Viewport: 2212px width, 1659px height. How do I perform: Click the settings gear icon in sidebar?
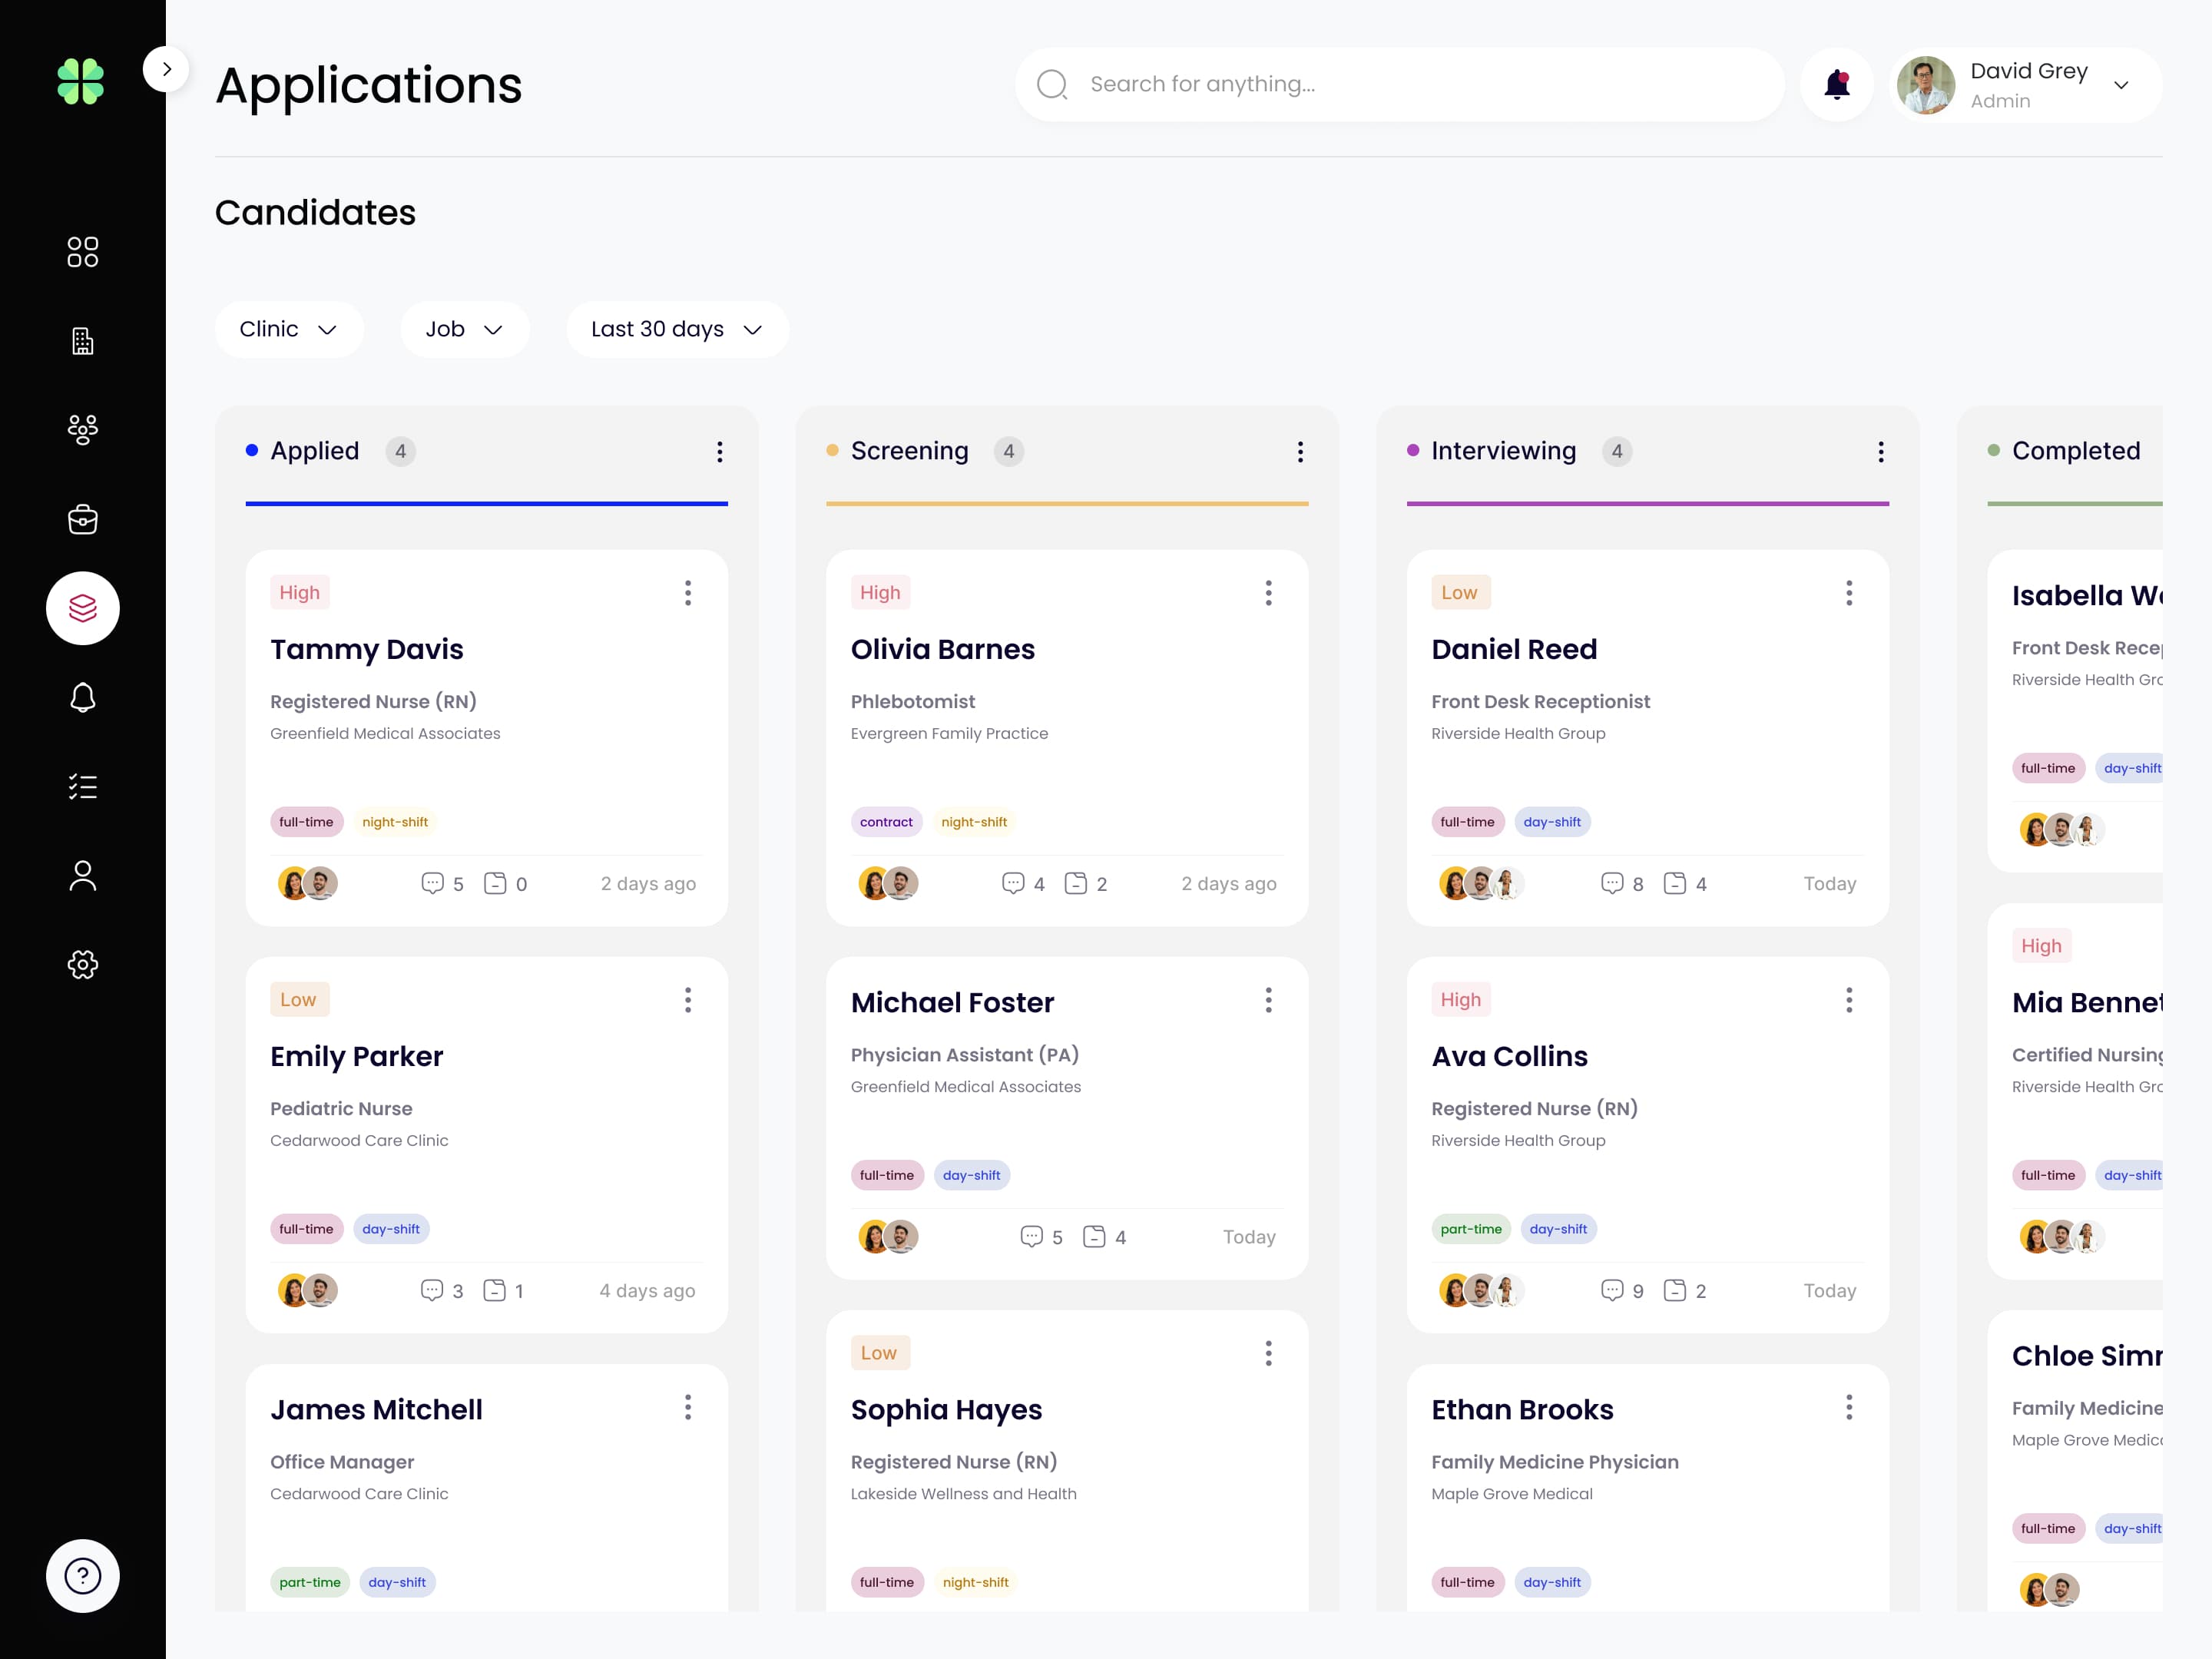[82, 964]
